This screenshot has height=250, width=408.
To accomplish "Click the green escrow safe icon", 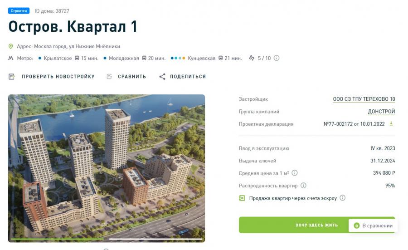I will 242,198.
